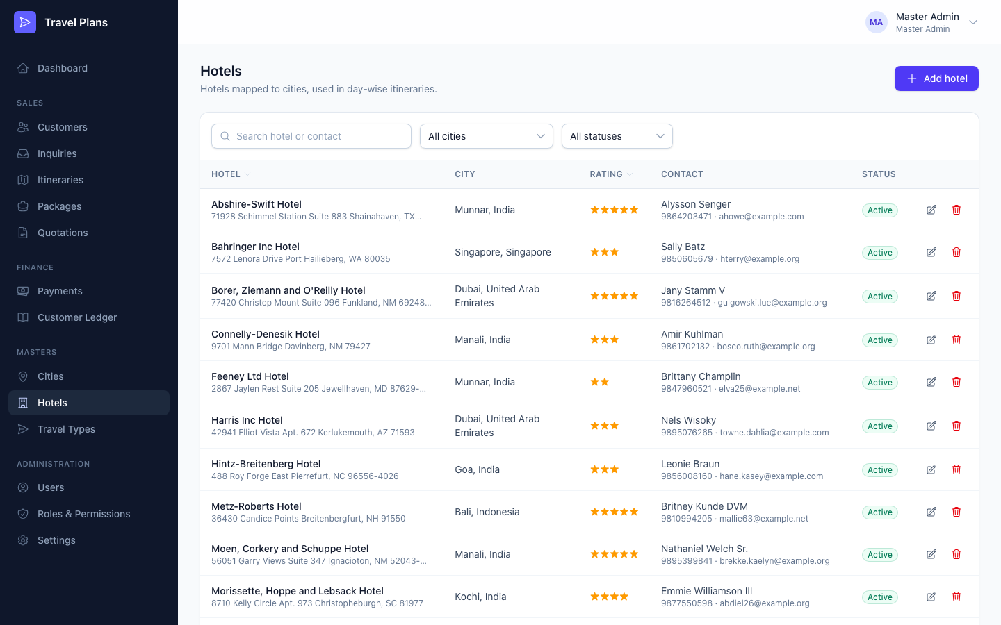This screenshot has height=625, width=1001.
Task: Open Roles & Permissions page
Action: (89, 514)
